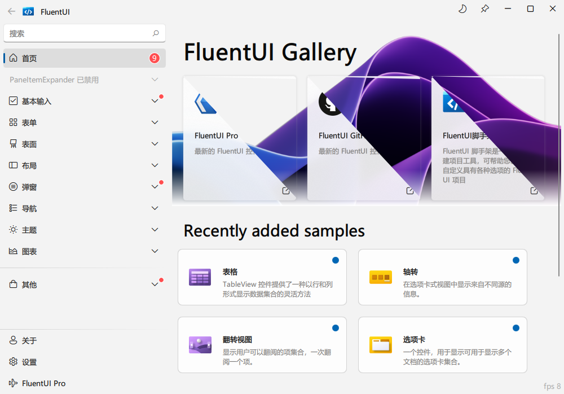Click the layout icon next to 布局
The width and height of the screenshot is (564, 394).
(x=14, y=165)
